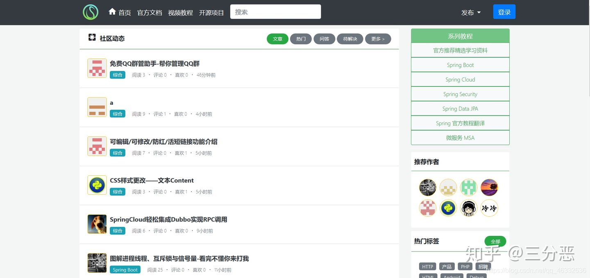The height and width of the screenshot is (278, 590).
Task: Select the 产品 hot tag
Action: (x=447, y=267)
